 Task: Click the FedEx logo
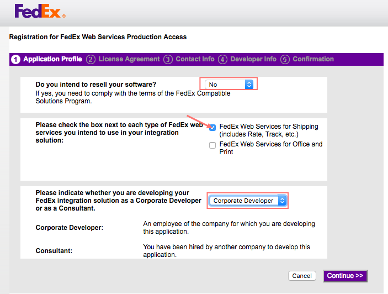point(40,11)
